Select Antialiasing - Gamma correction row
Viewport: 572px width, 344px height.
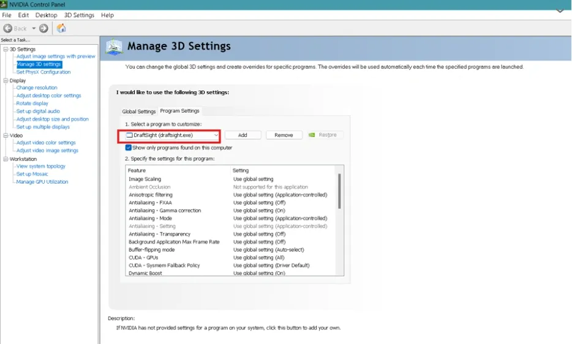(x=230, y=211)
